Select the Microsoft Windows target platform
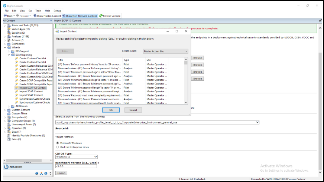324x182 pixels. (x=58, y=143)
